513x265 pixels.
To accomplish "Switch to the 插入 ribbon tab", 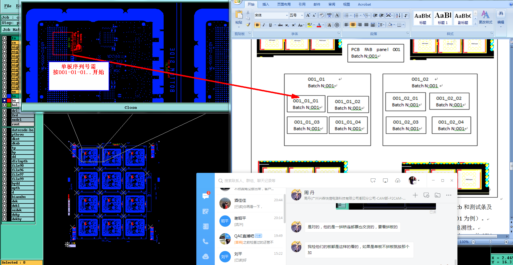I will [266, 4].
